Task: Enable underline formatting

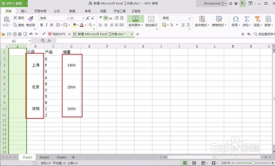Action: 51,25
